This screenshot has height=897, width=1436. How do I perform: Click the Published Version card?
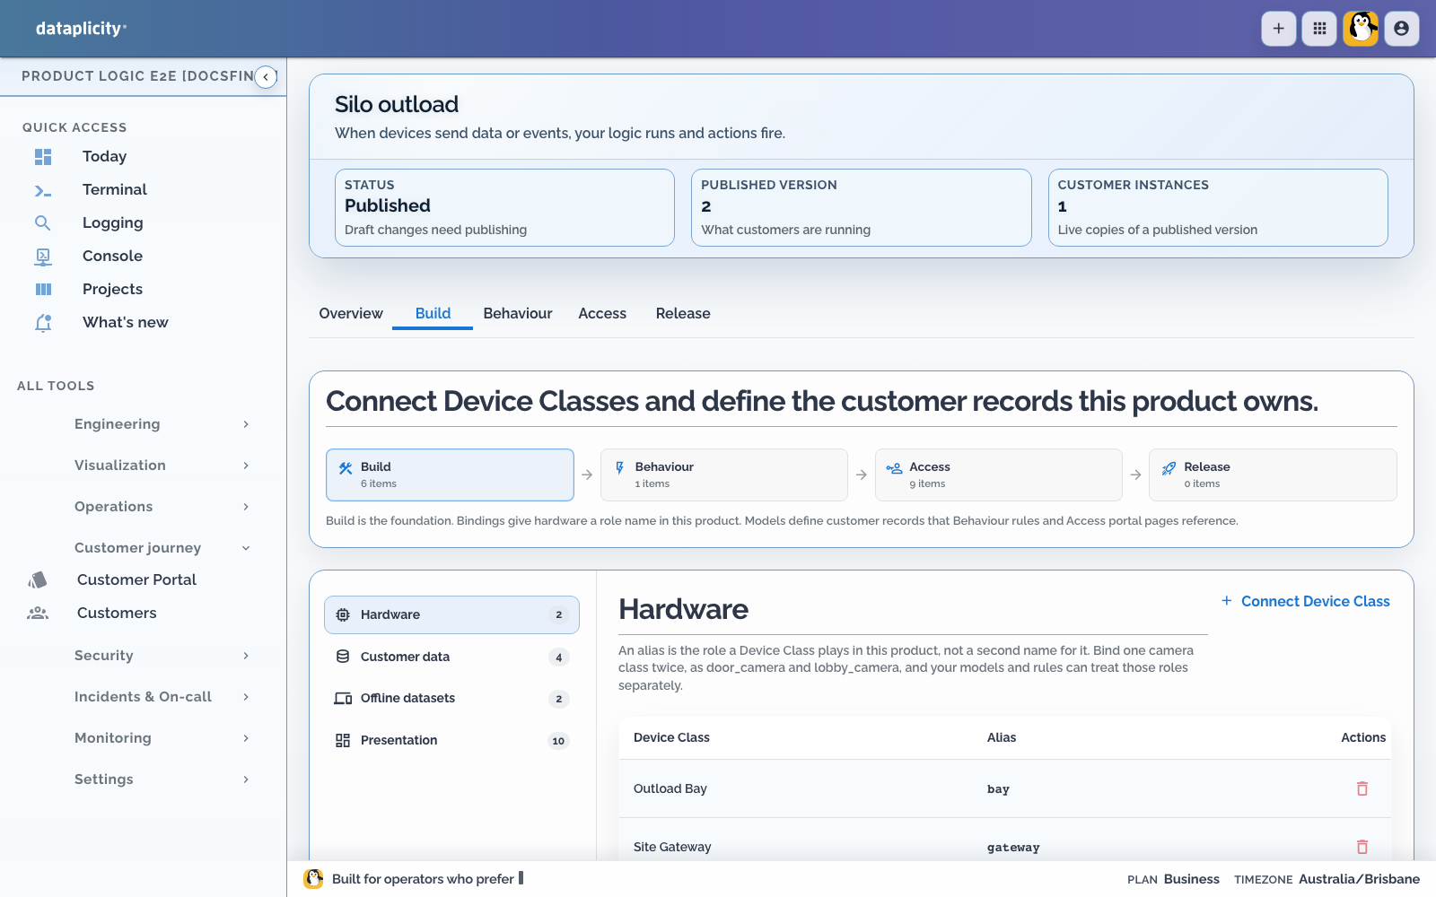coord(862,207)
